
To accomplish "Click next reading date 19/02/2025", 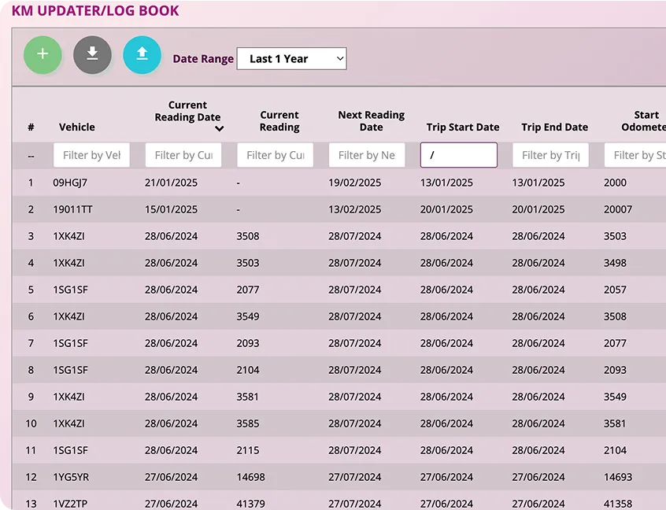I will [355, 183].
